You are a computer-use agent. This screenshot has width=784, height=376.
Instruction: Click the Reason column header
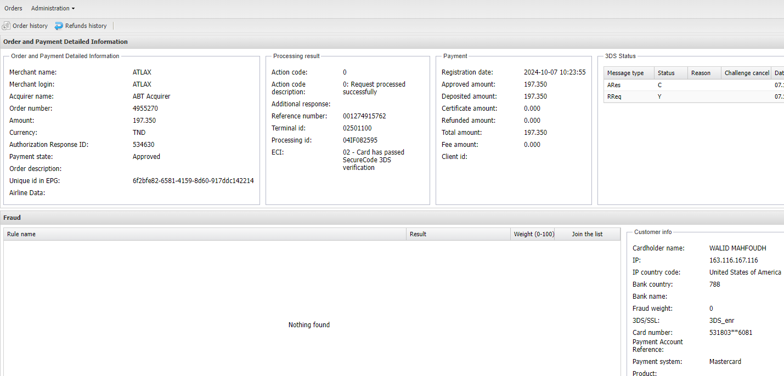(x=701, y=73)
